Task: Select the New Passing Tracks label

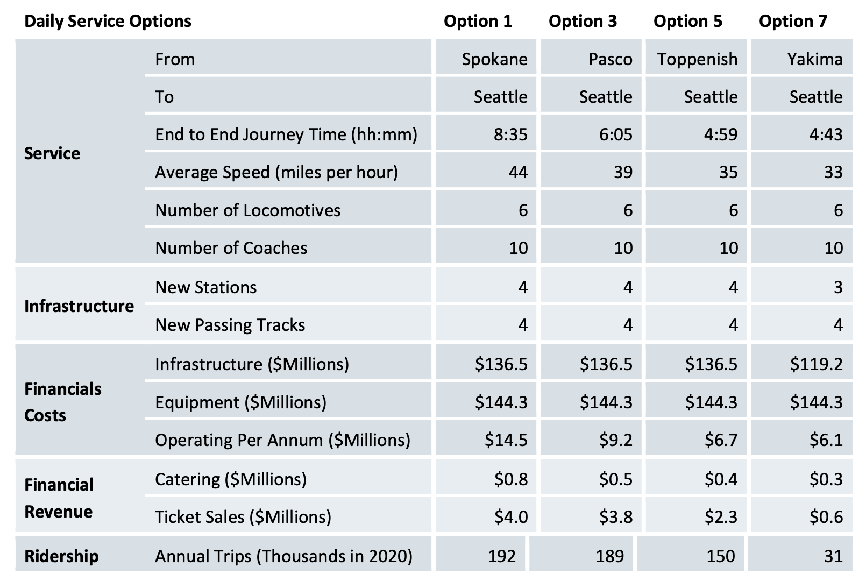Action: click(x=230, y=325)
